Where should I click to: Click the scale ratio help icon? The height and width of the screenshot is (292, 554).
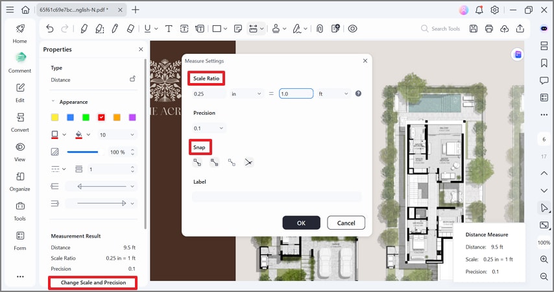(358, 93)
